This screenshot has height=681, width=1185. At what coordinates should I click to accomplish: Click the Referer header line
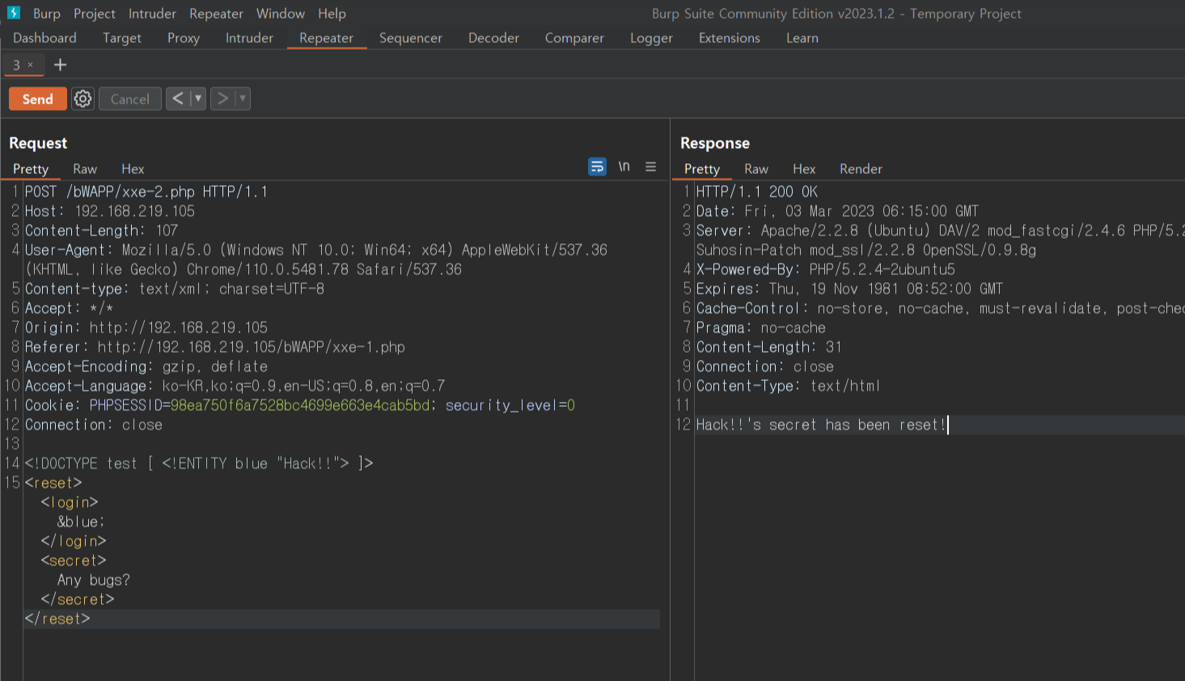[215, 347]
